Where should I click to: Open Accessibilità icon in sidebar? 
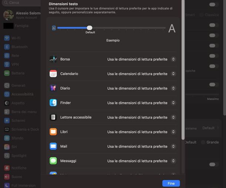7,94
